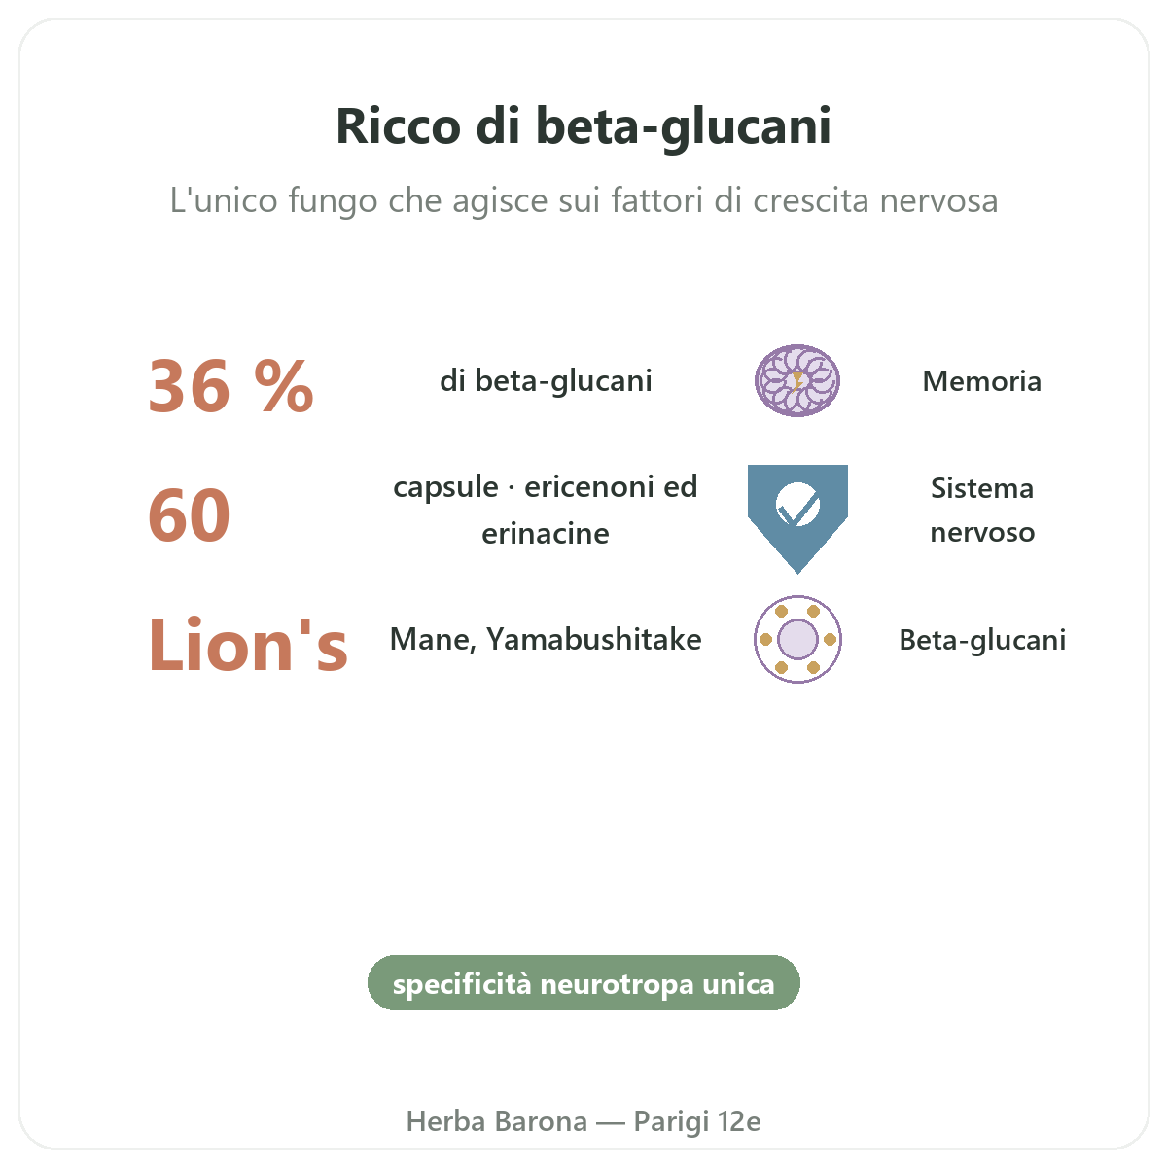This screenshot has width=1167, height=1167.
Task: Select 'capsule · ericenoni ed erinacine' text
Action: pyautogui.click(x=546, y=510)
